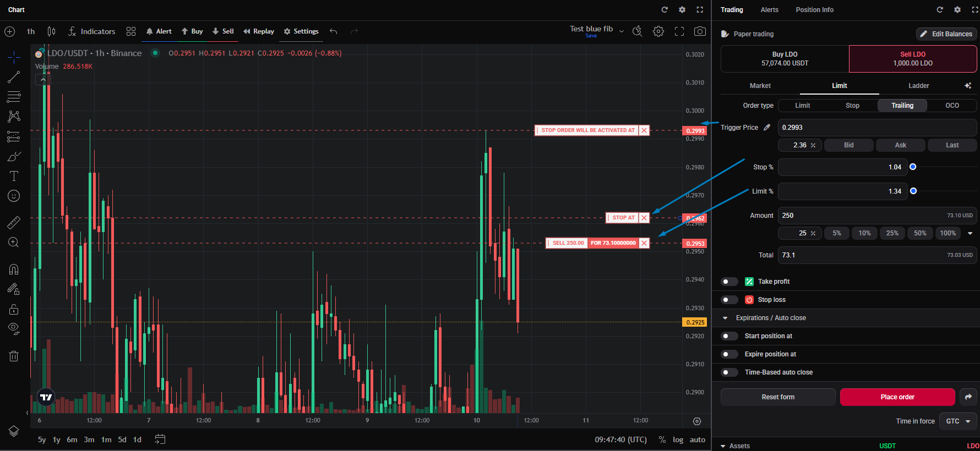980x451 pixels.
Task: Toggle log scale on chart
Action: 678,439
